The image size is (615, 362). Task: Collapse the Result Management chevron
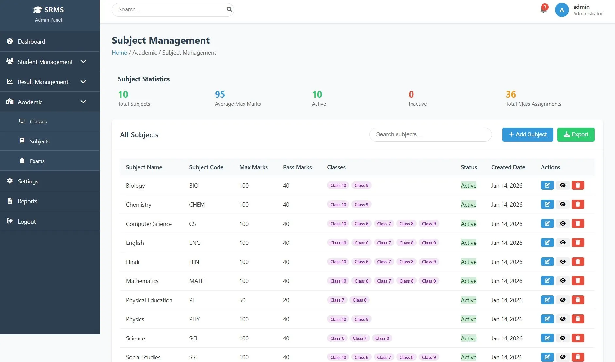click(83, 82)
